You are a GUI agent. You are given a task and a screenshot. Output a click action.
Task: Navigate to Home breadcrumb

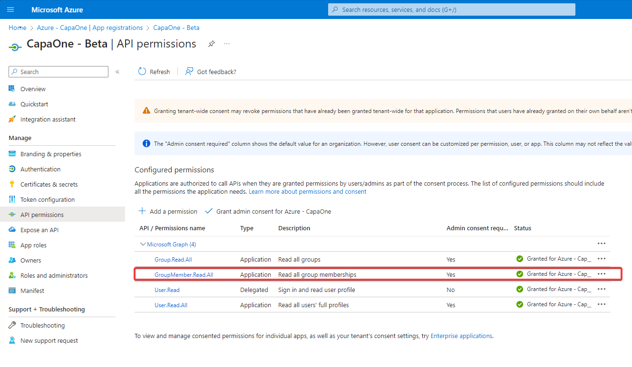18,28
